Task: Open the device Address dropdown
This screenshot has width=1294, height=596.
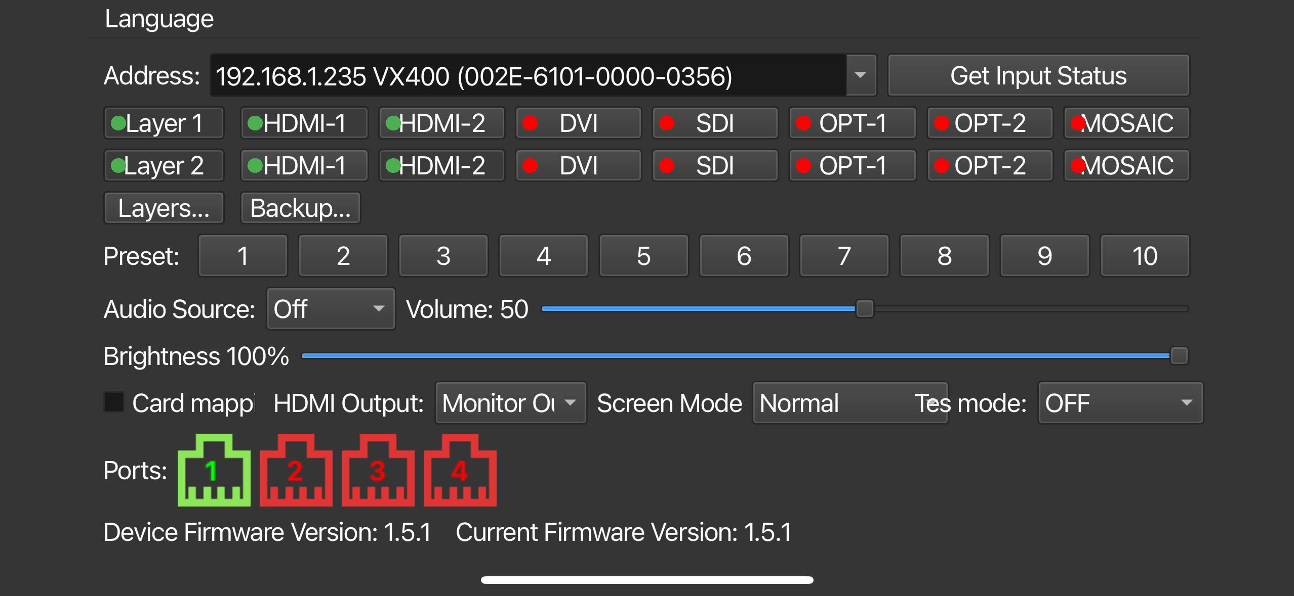Action: 861,75
